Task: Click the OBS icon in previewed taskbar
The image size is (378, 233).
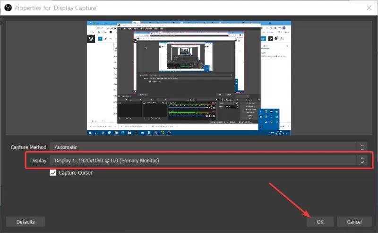Action: click(x=169, y=133)
